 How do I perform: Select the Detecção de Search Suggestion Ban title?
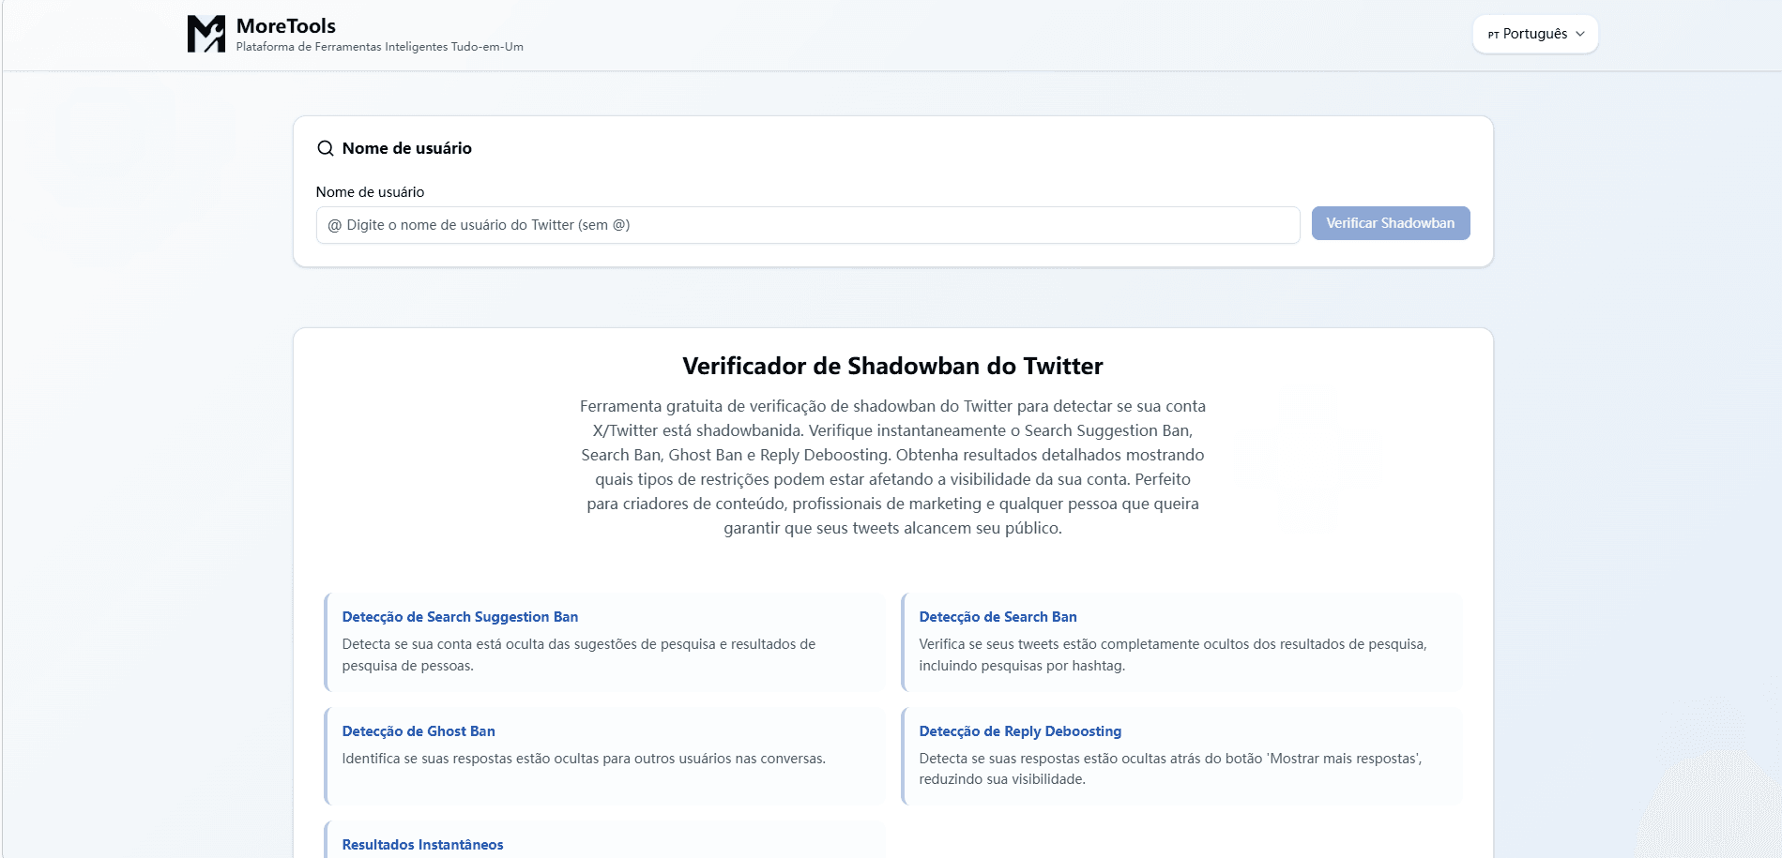point(460,617)
